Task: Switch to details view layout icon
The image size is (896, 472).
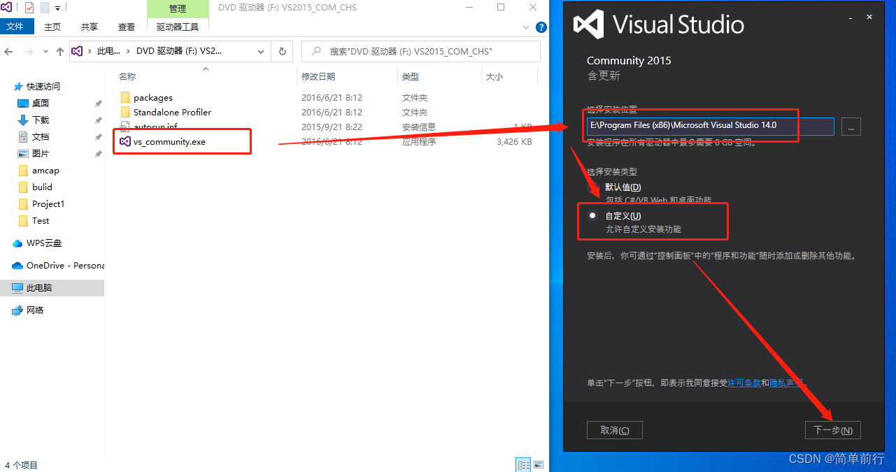Action: pos(523,465)
